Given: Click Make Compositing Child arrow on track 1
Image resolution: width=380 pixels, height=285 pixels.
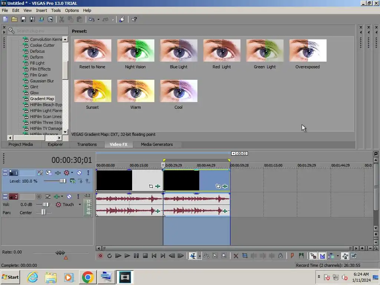Looking at the screenshot, I should 80,181.
